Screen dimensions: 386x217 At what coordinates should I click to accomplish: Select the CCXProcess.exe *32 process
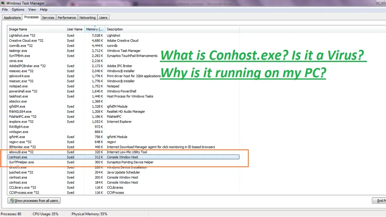pyautogui.click(x=124, y=193)
